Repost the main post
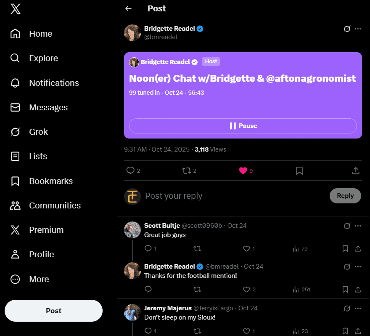The height and width of the screenshot is (336, 370). pos(186,171)
